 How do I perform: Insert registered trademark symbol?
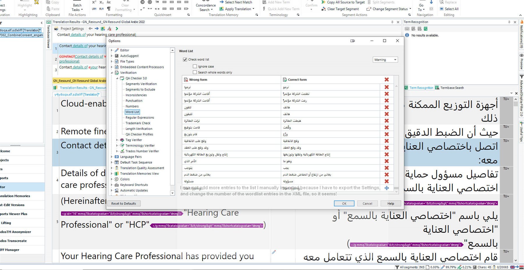(x=150, y=2)
